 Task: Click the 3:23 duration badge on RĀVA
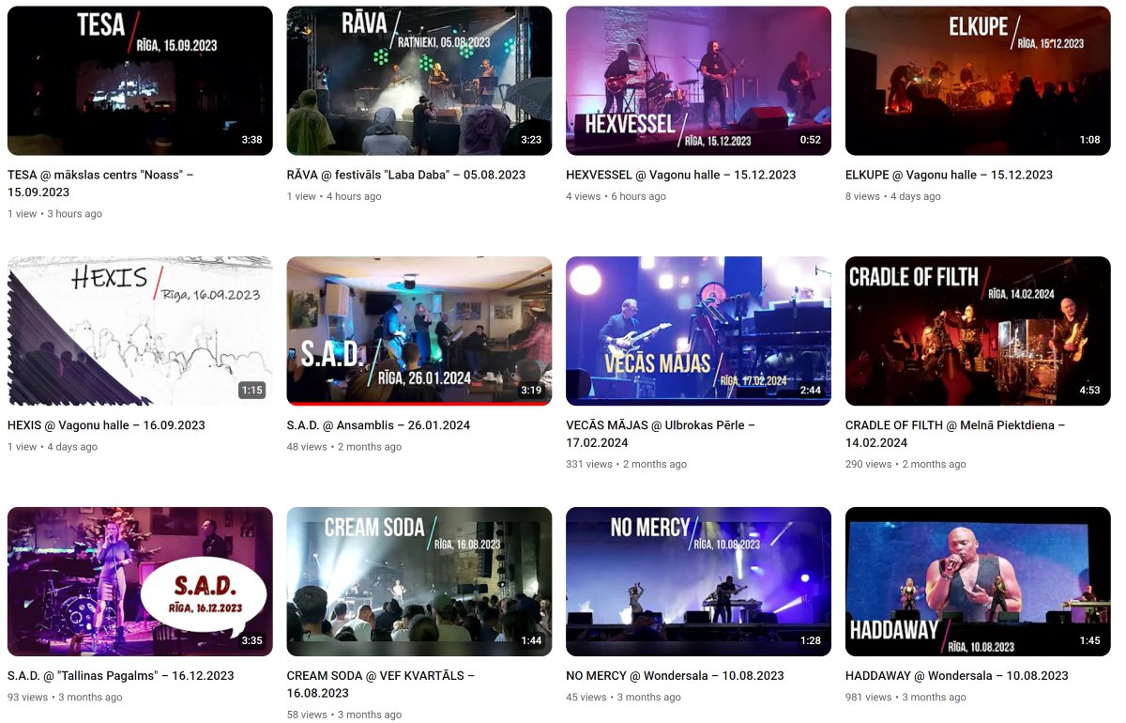(x=531, y=140)
